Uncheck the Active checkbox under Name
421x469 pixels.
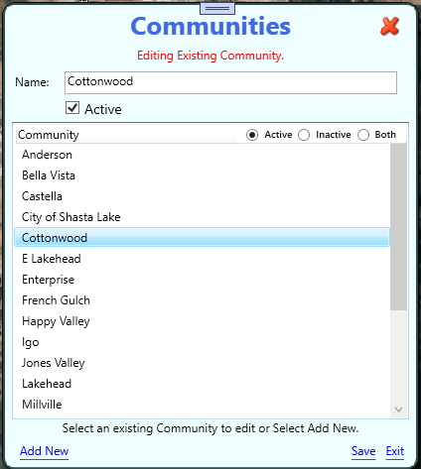[72, 108]
